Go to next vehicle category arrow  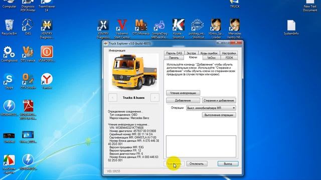pos(155,97)
